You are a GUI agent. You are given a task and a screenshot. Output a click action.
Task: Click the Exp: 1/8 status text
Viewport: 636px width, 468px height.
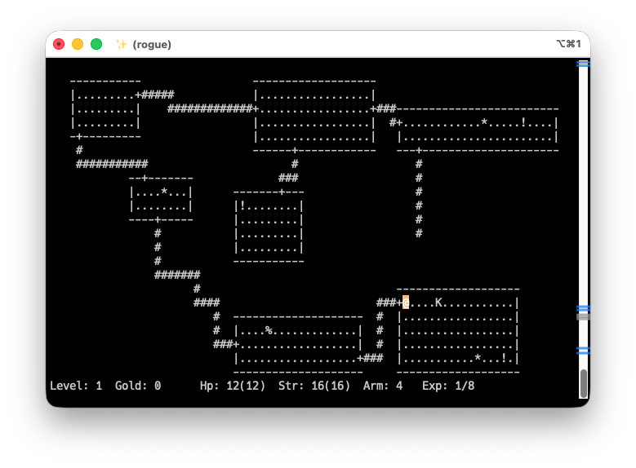(448, 386)
